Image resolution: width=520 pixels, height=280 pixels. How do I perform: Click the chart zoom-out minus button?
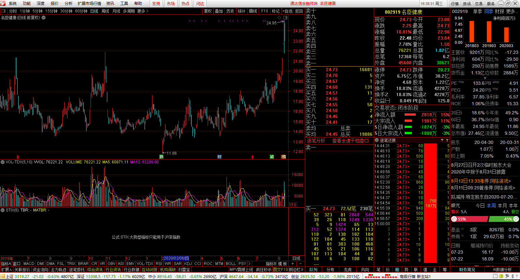pos(301,264)
